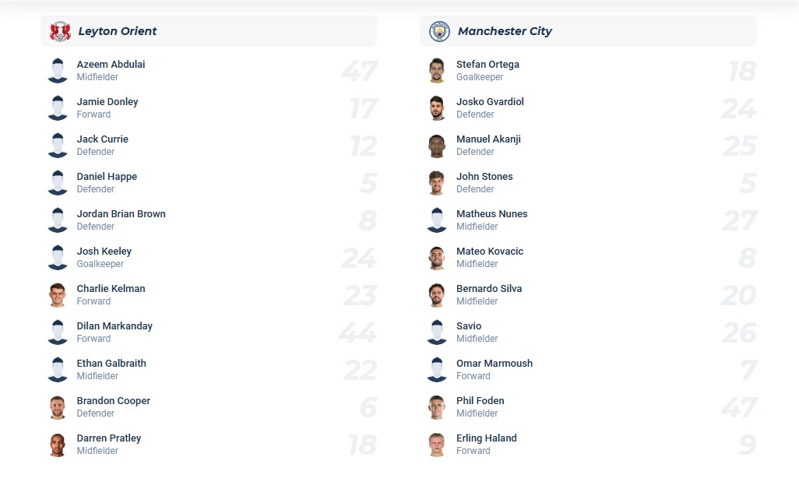The image size is (799, 482).
Task: Click Ethan Galbraith's number 22
Action: click(x=359, y=369)
